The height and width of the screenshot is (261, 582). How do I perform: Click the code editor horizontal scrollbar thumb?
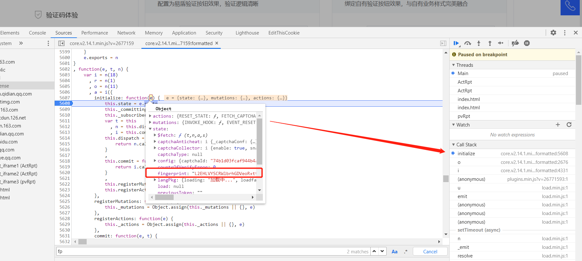(x=83, y=242)
